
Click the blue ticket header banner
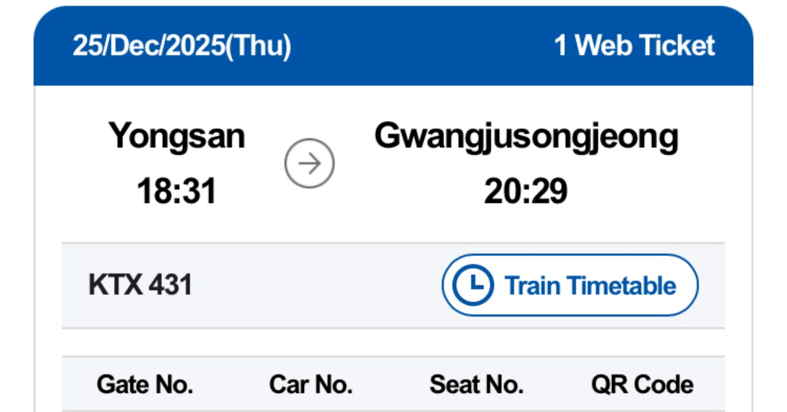[x=393, y=46]
